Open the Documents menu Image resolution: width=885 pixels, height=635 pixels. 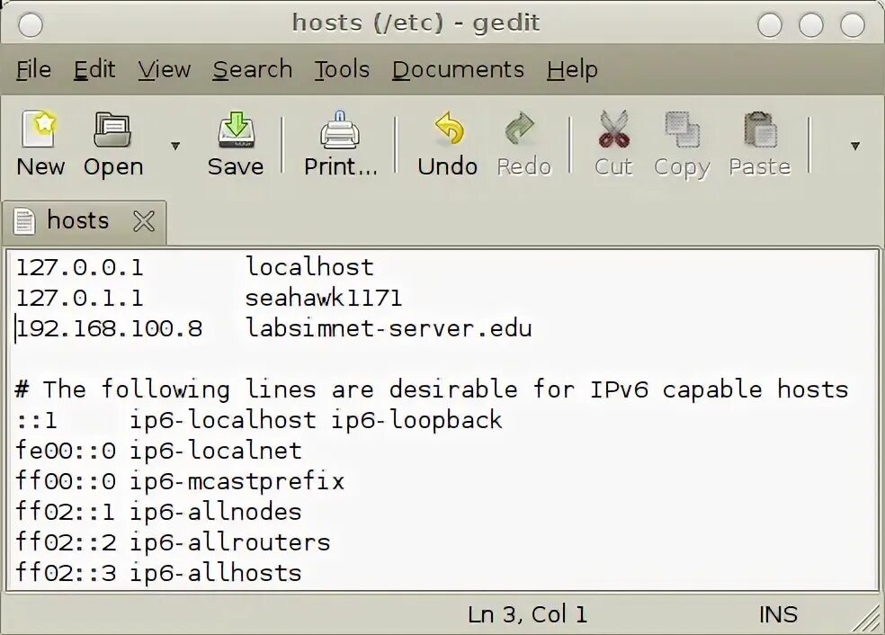pyautogui.click(x=458, y=69)
